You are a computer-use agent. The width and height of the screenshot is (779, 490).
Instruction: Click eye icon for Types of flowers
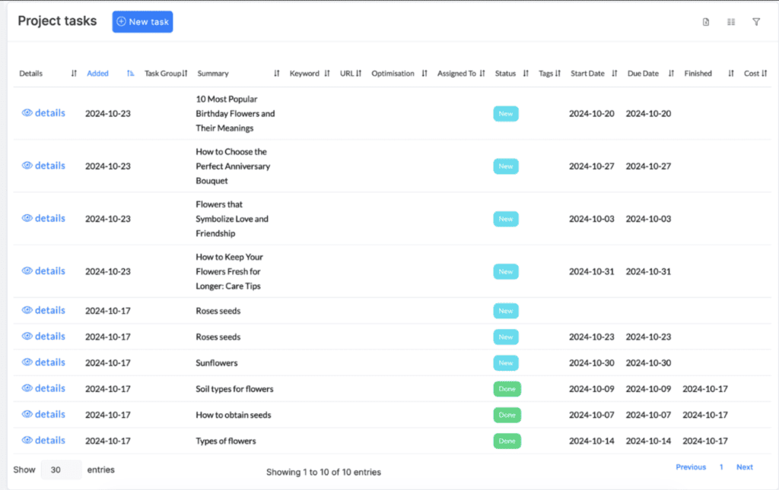(x=27, y=441)
